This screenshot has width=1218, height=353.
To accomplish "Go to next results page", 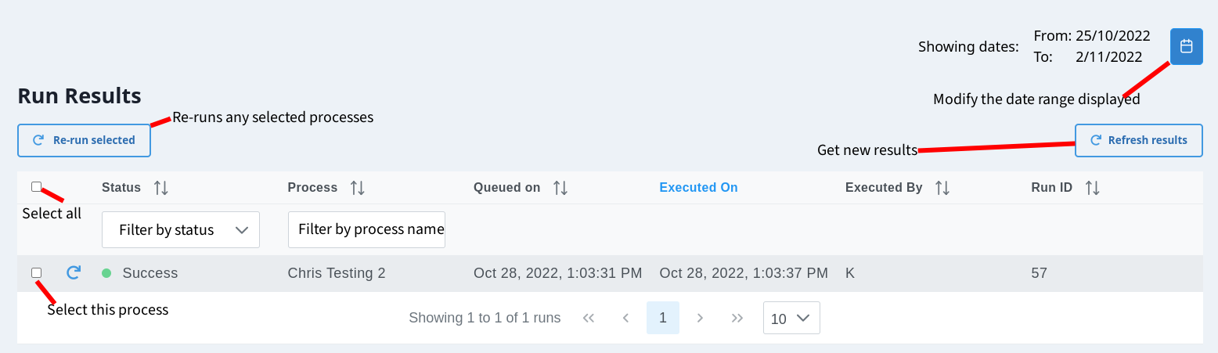I will click(x=701, y=318).
